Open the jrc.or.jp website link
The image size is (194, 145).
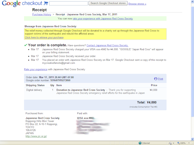tap(36, 136)
